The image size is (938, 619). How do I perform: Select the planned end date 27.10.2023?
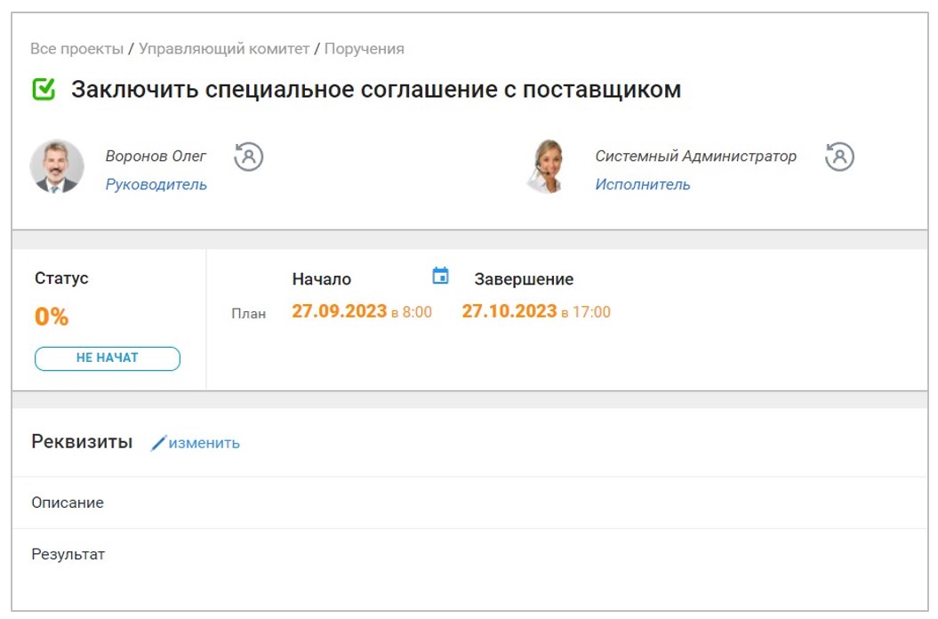coord(509,311)
